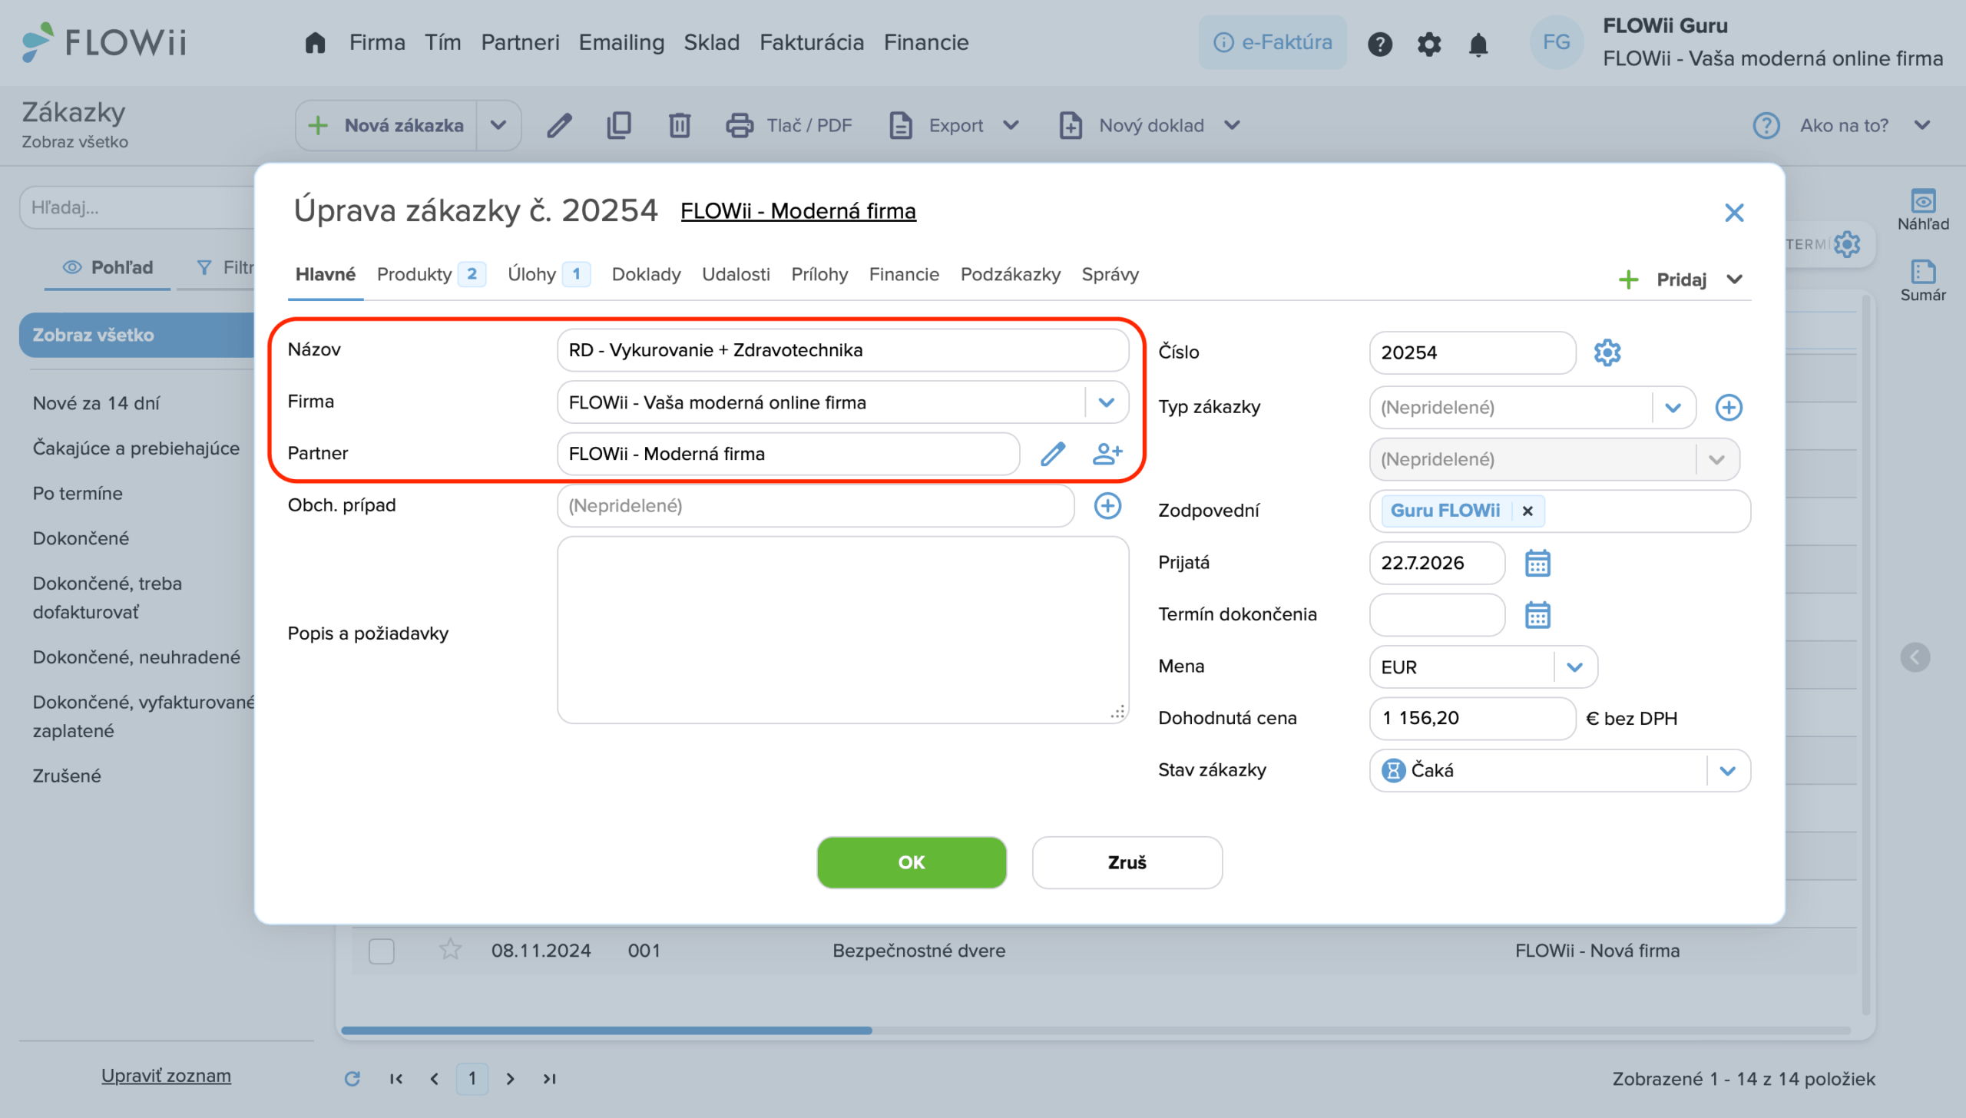Open the help question mark icon
1966x1118 pixels.
pyautogui.click(x=1379, y=44)
